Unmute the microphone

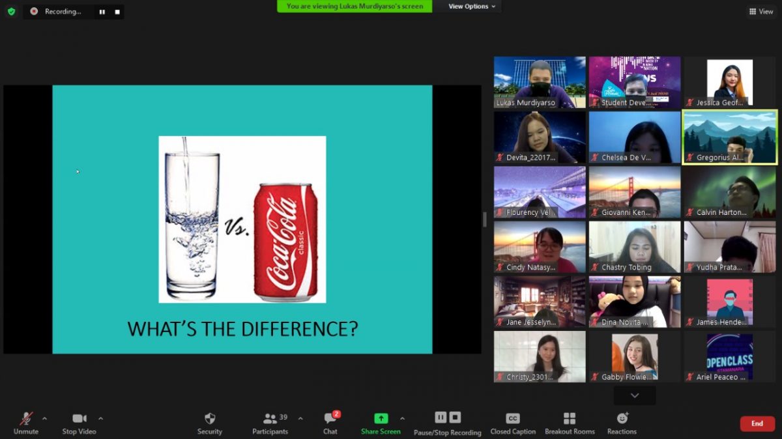tap(26, 423)
